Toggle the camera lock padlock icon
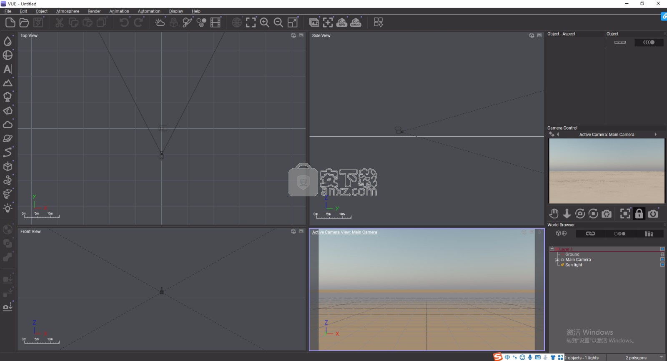Viewport: 667px width, 361px height. (639, 213)
